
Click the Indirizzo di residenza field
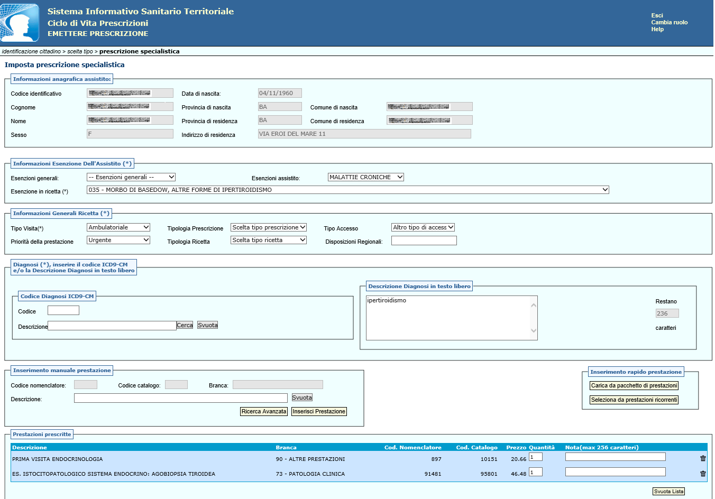(x=364, y=134)
